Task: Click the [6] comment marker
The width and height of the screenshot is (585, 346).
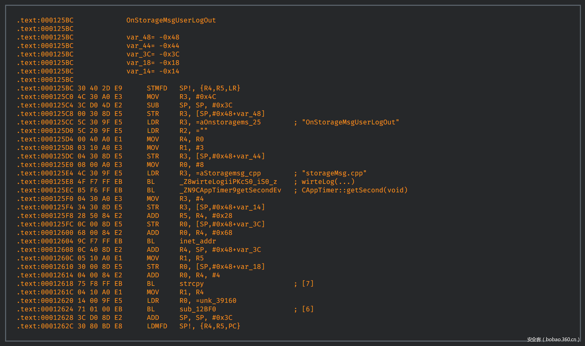Action: coord(307,309)
